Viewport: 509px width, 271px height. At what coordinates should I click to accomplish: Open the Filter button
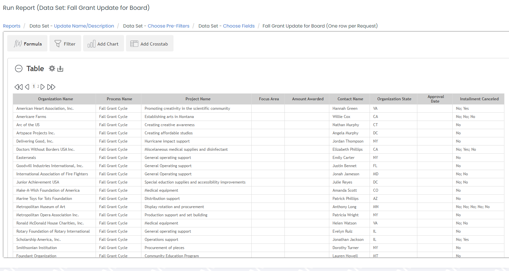[x=65, y=43]
